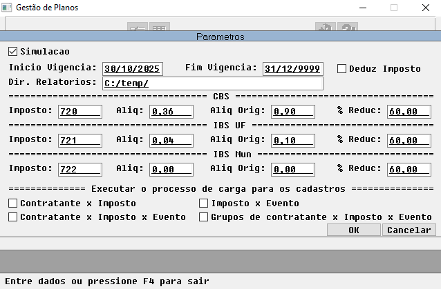Click the Fim Vigencia date field
The height and width of the screenshot is (289, 441).
click(293, 69)
